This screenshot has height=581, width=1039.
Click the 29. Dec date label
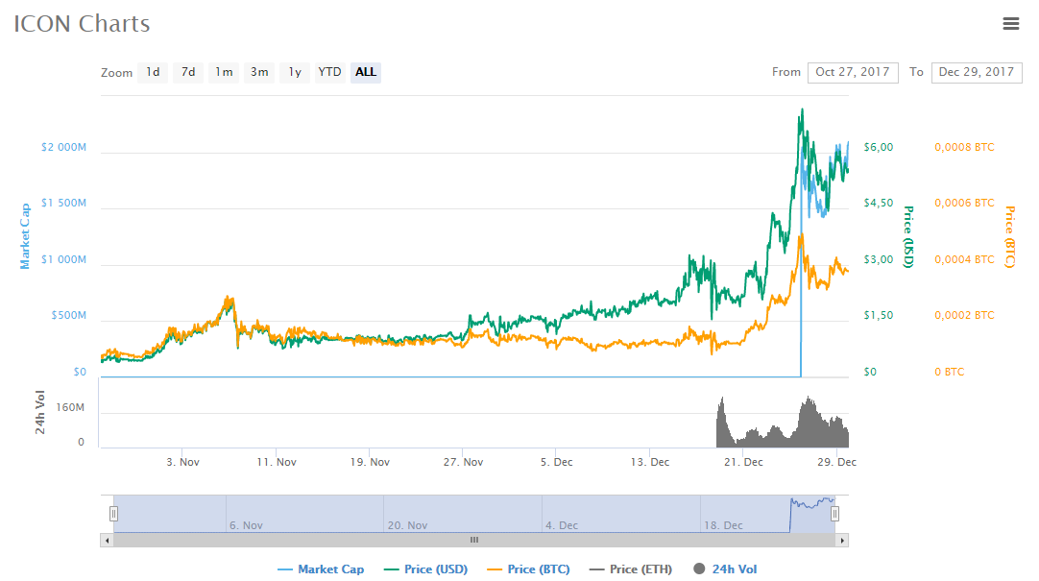coord(837,462)
